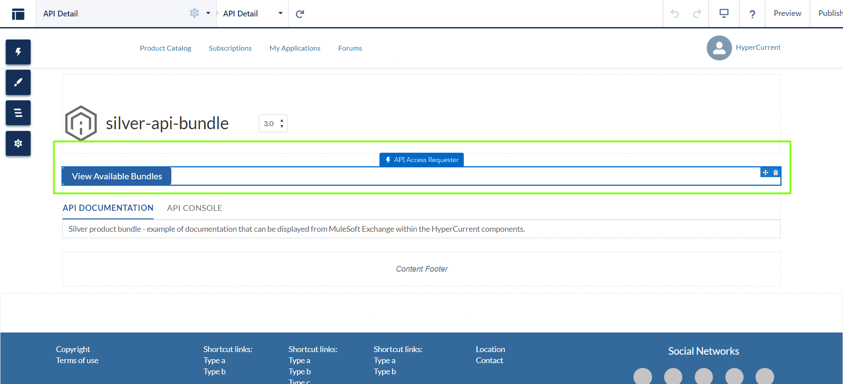843x384 pixels.
Task: Open the Help question mark menu
Action: pos(752,14)
